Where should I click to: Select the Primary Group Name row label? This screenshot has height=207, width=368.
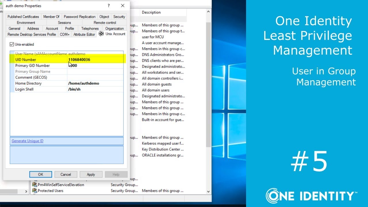pos(33,72)
